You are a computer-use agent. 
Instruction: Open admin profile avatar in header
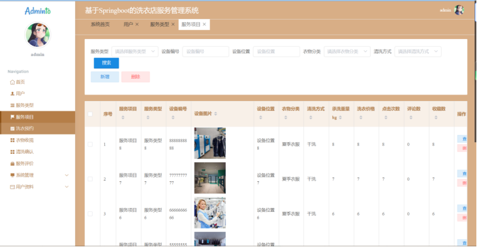[x=459, y=10]
